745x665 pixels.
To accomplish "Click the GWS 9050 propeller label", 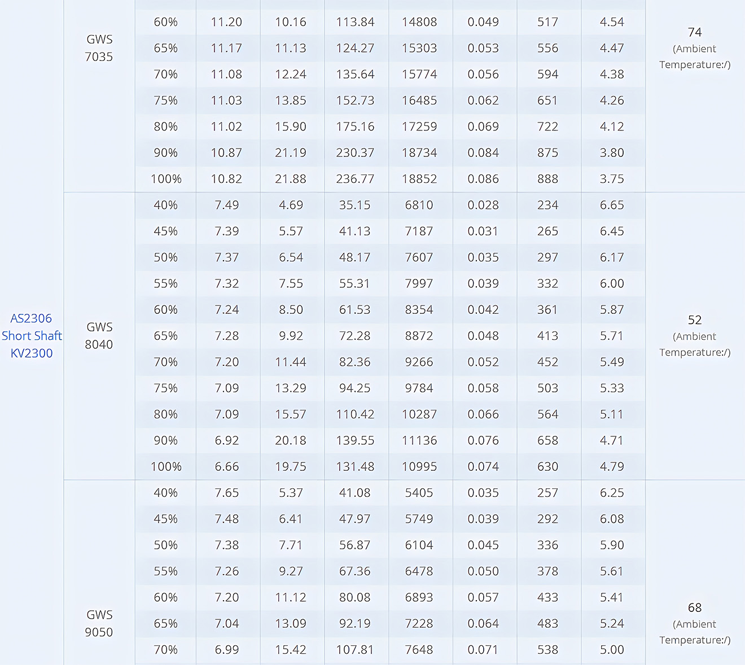I will point(99,623).
